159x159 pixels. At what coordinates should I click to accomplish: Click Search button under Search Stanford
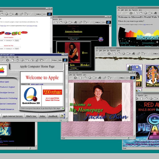tap(17, 41)
